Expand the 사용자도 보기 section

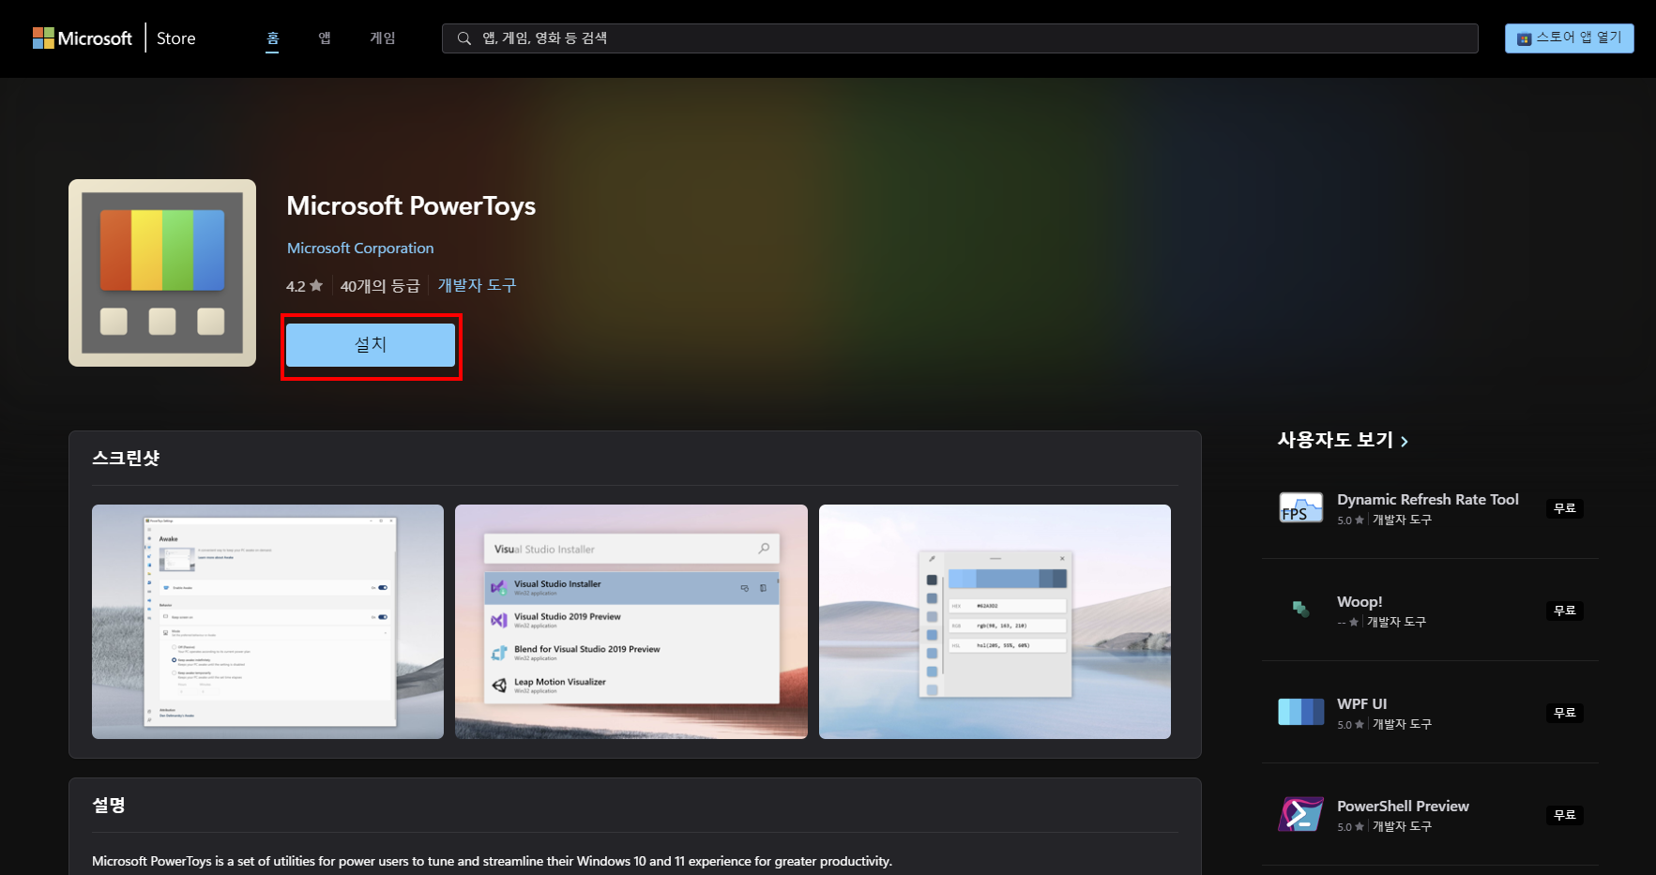(x=1343, y=440)
